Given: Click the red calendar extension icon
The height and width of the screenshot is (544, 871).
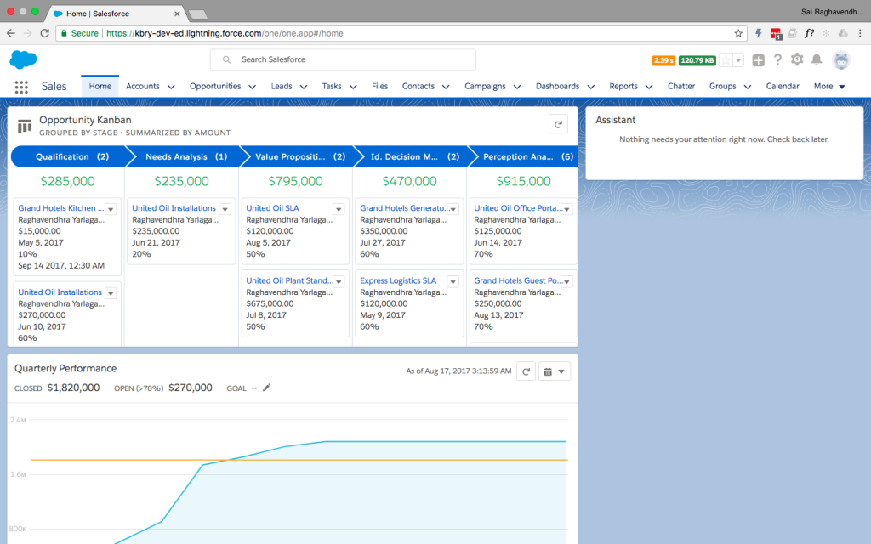Looking at the screenshot, I should [x=776, y=34].
